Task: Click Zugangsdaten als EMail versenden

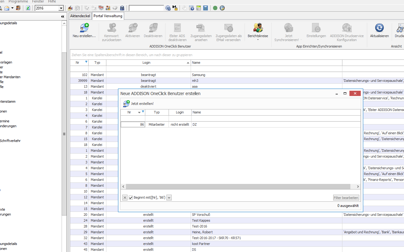Action: click(x=229, y=32)
